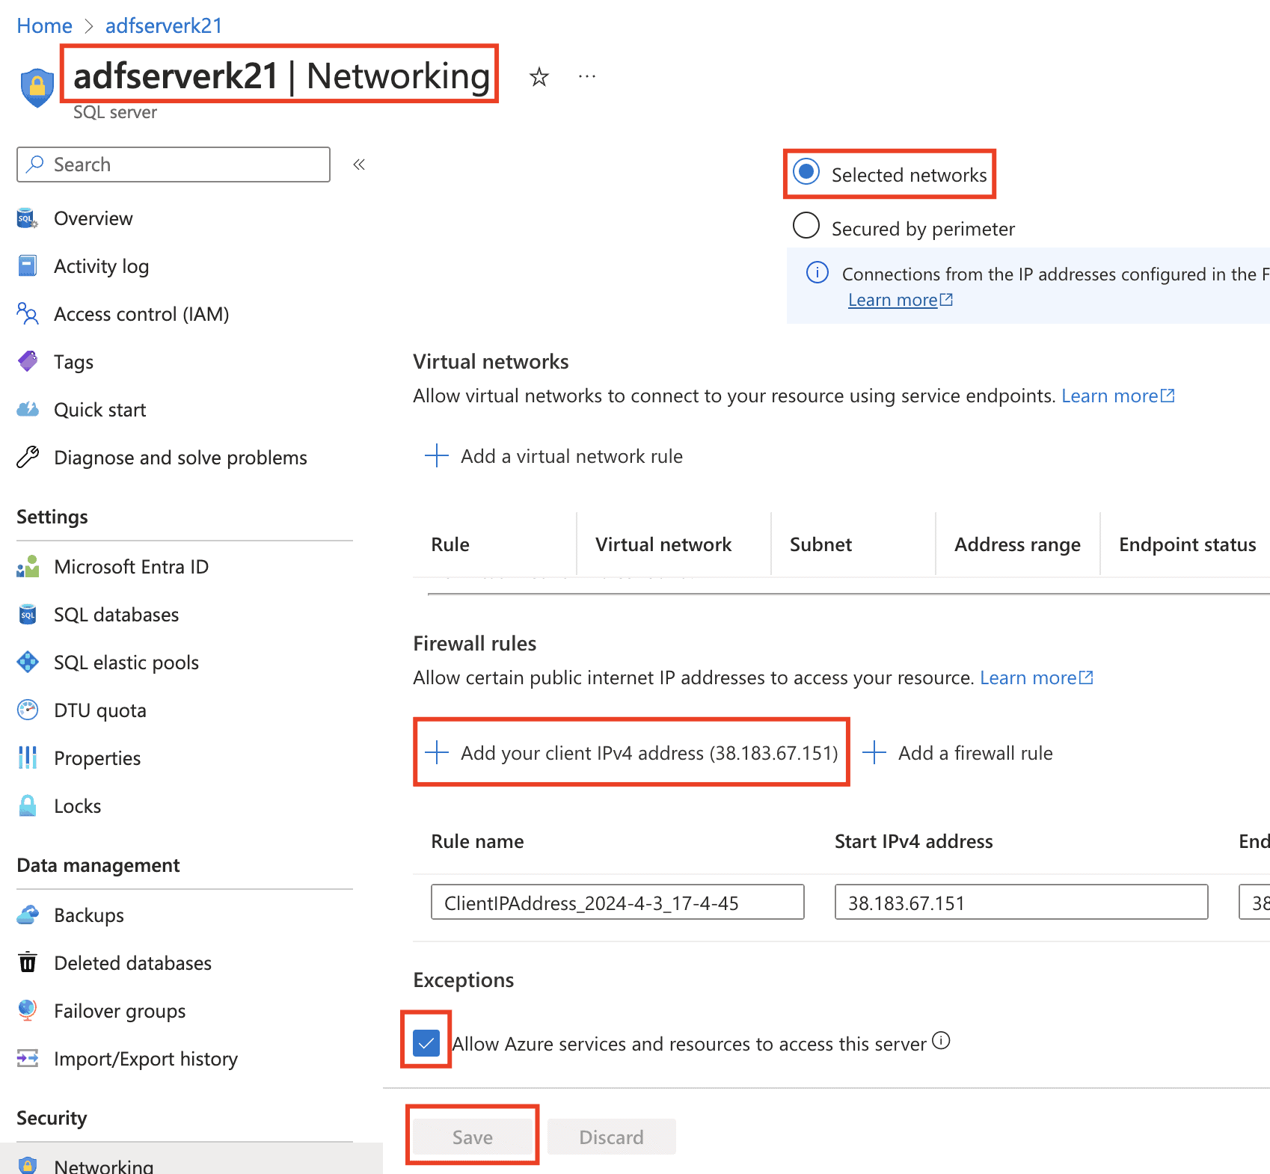Click the Rule name text field
The height and width of the screenshot is (1174, 1270).
tap(617, 903)
